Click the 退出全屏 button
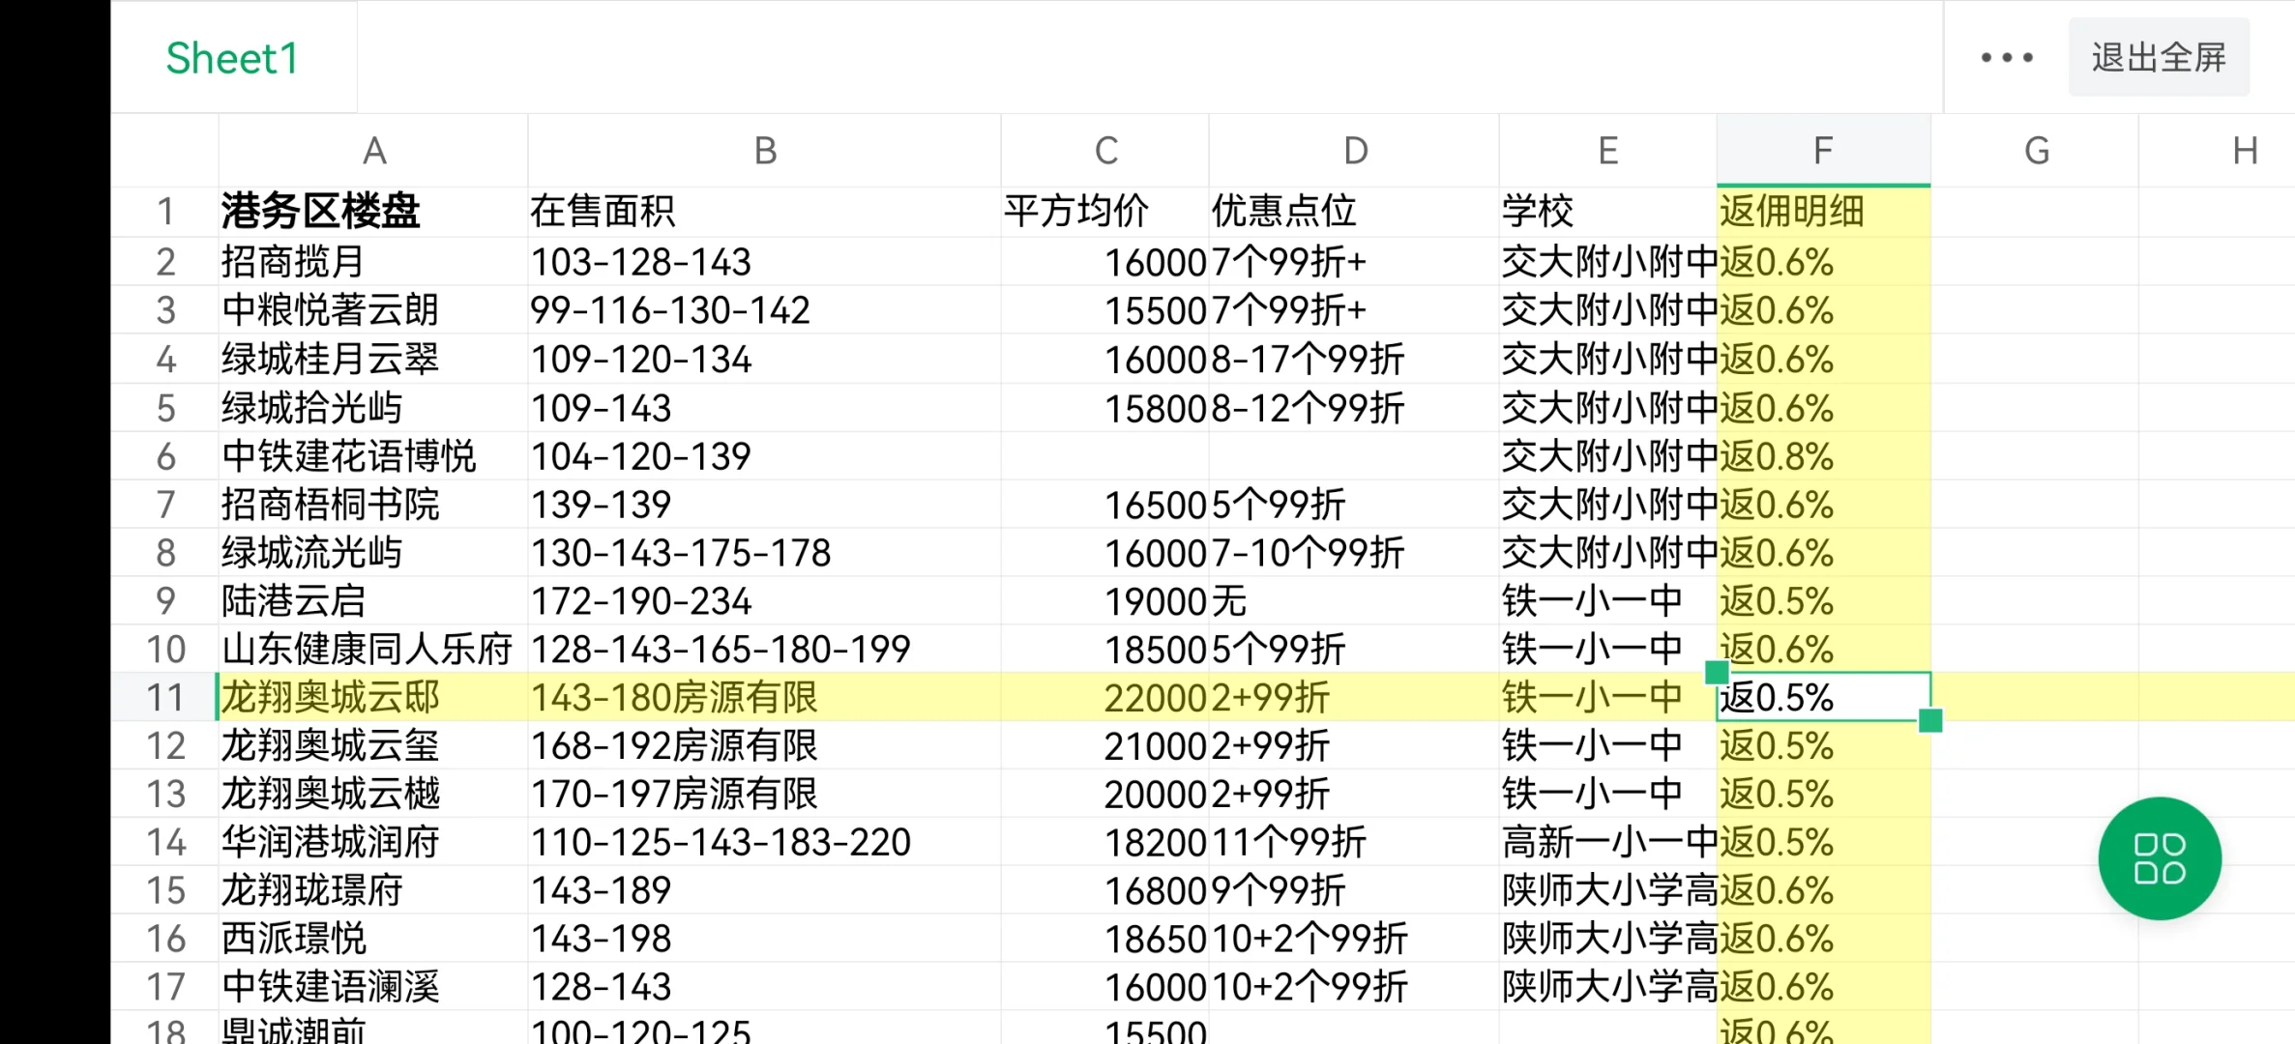Image resolution: width=2295 pixels, height=1044 pixels. click(2159, 58)
